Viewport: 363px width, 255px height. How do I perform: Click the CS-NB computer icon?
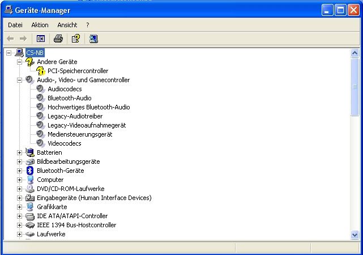coord(19,53)
